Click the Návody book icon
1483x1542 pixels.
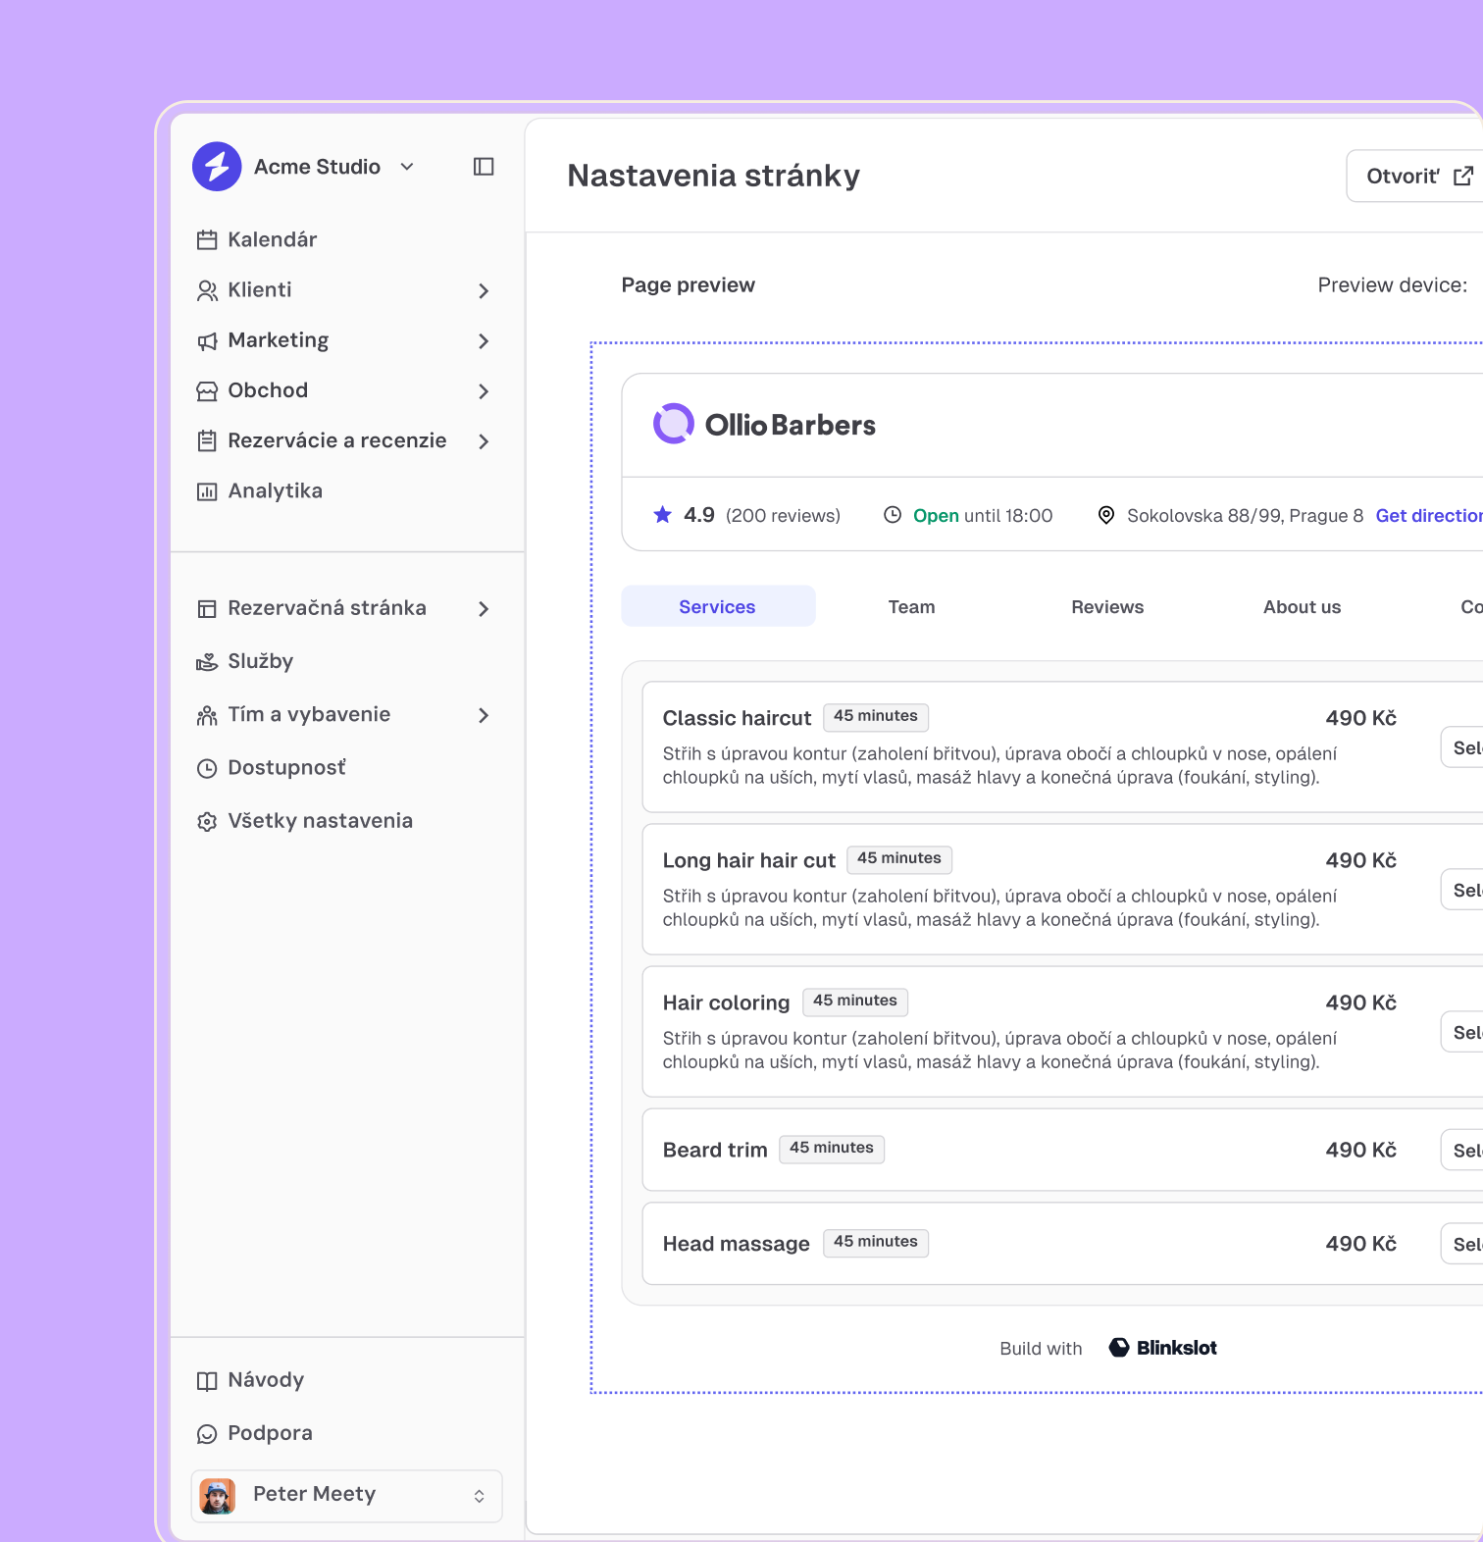[x=207, y=1381]
